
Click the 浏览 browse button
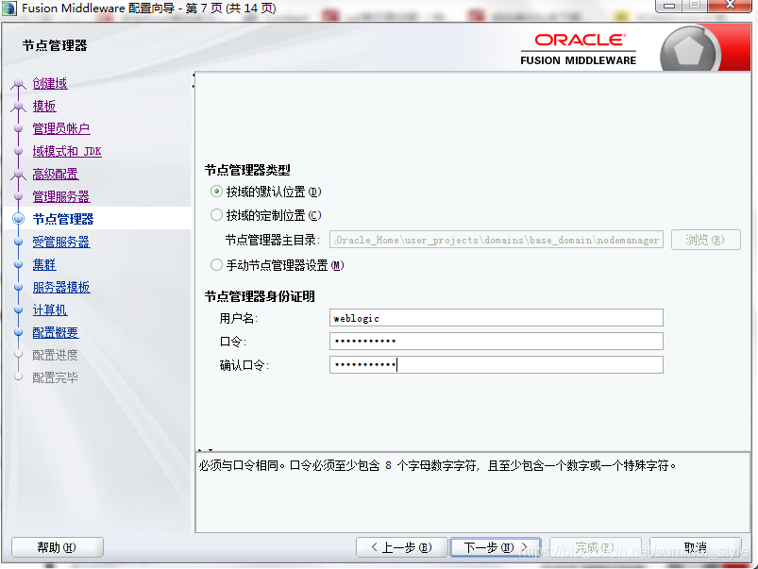click(706, 240)
